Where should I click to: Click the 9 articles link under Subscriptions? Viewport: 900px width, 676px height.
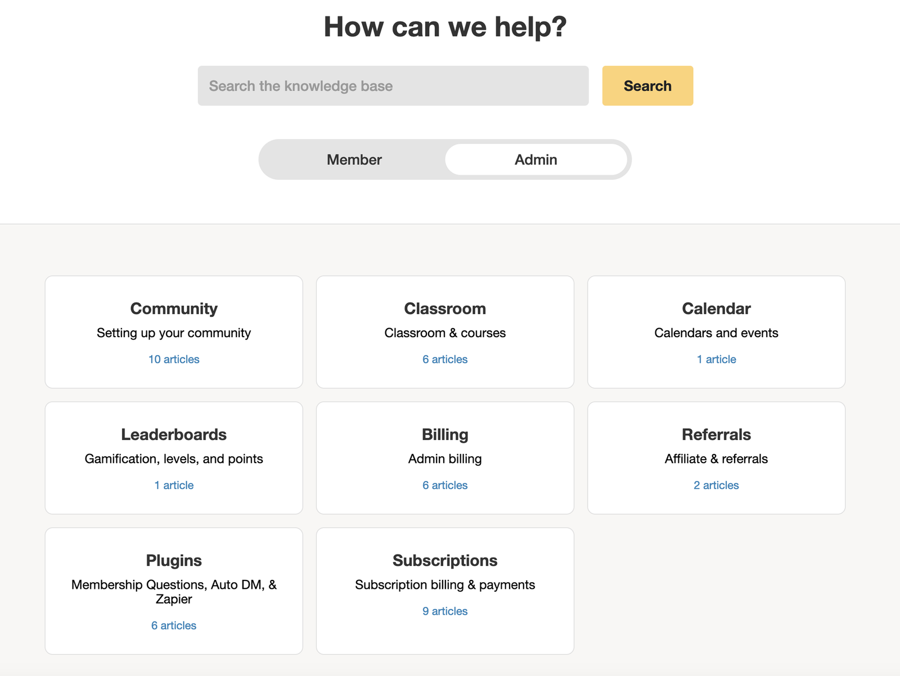[444, 611]
